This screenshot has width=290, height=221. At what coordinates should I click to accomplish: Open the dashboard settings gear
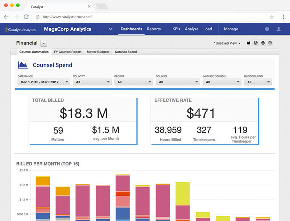pos(270,43)
